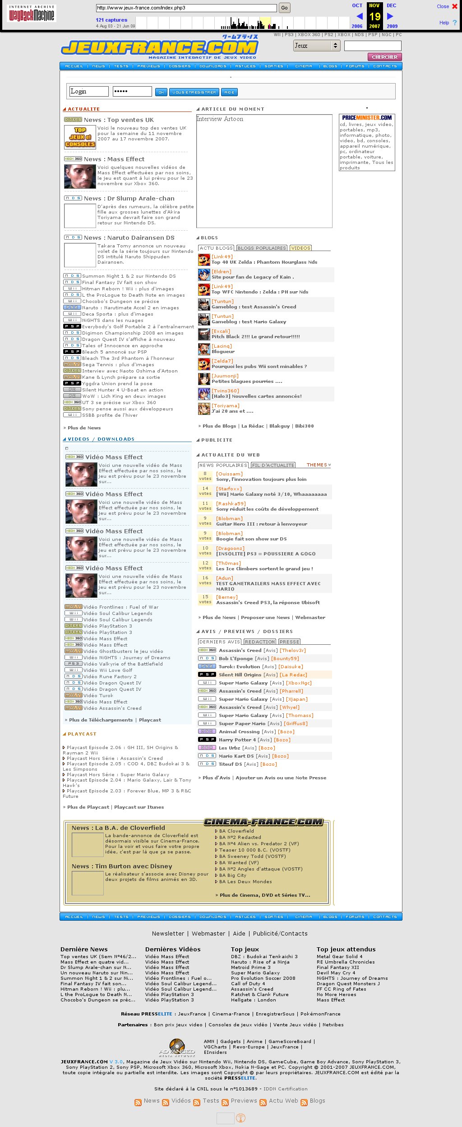462x1127 pixels.
Task: Close the Wayback toolbar with red X
Action: pos(455,6)
